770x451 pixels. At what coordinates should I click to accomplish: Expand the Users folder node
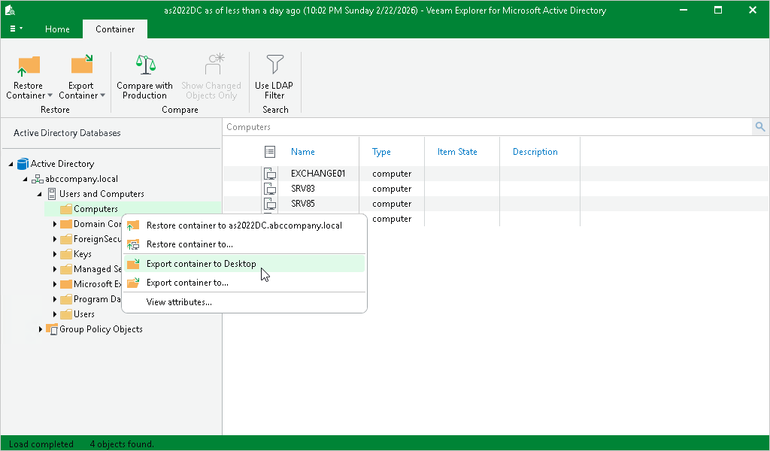click(x=54, y=314)
